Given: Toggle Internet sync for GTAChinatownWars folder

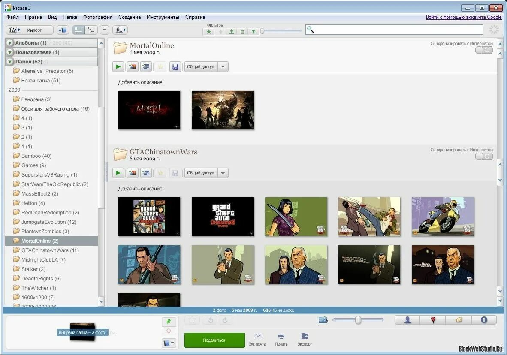Looking at the screenshot, I should pos(484,156).
